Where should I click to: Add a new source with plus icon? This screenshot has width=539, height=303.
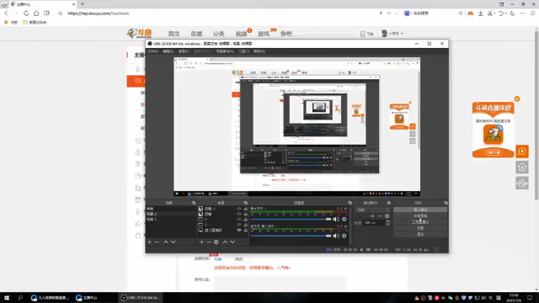202,242
